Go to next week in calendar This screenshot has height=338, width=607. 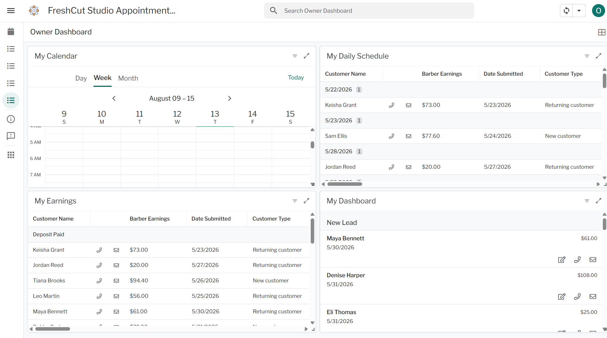(229, 98)
